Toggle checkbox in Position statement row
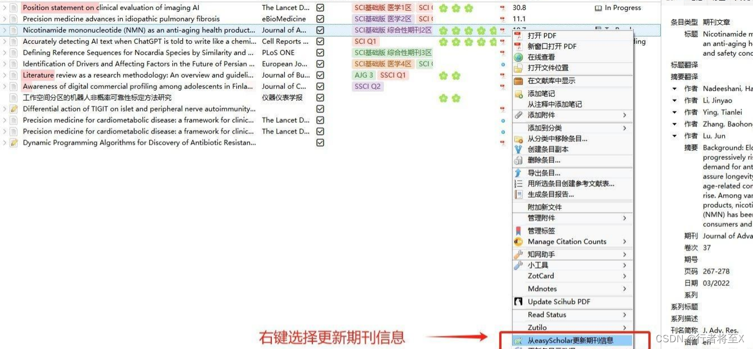Viewport: 753px width, 349px height. coord(320,8)
